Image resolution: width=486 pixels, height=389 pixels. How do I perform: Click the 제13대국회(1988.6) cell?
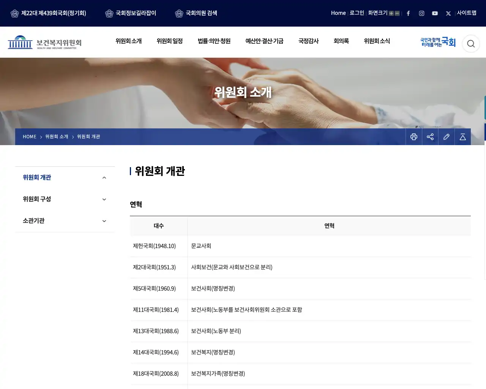coord(159,331)
